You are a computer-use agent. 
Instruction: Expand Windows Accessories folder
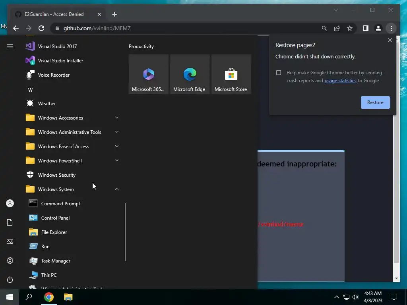tap(73, 118)
